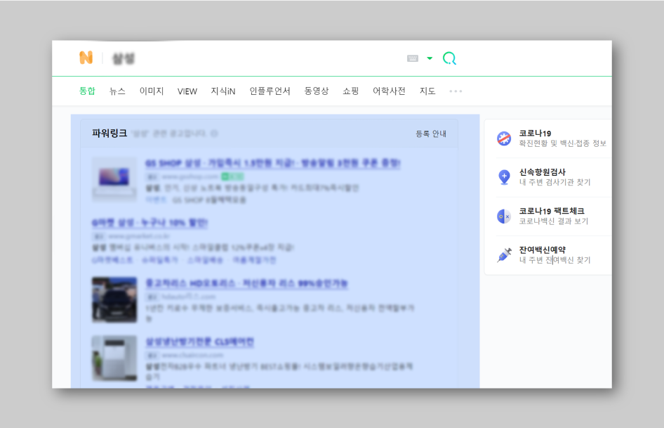Open the 코로나19 status icon
Screen dimensions: 664x428
504,138
